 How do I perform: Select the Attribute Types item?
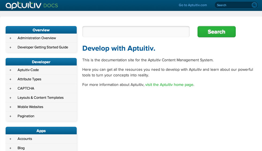point(29,79)
